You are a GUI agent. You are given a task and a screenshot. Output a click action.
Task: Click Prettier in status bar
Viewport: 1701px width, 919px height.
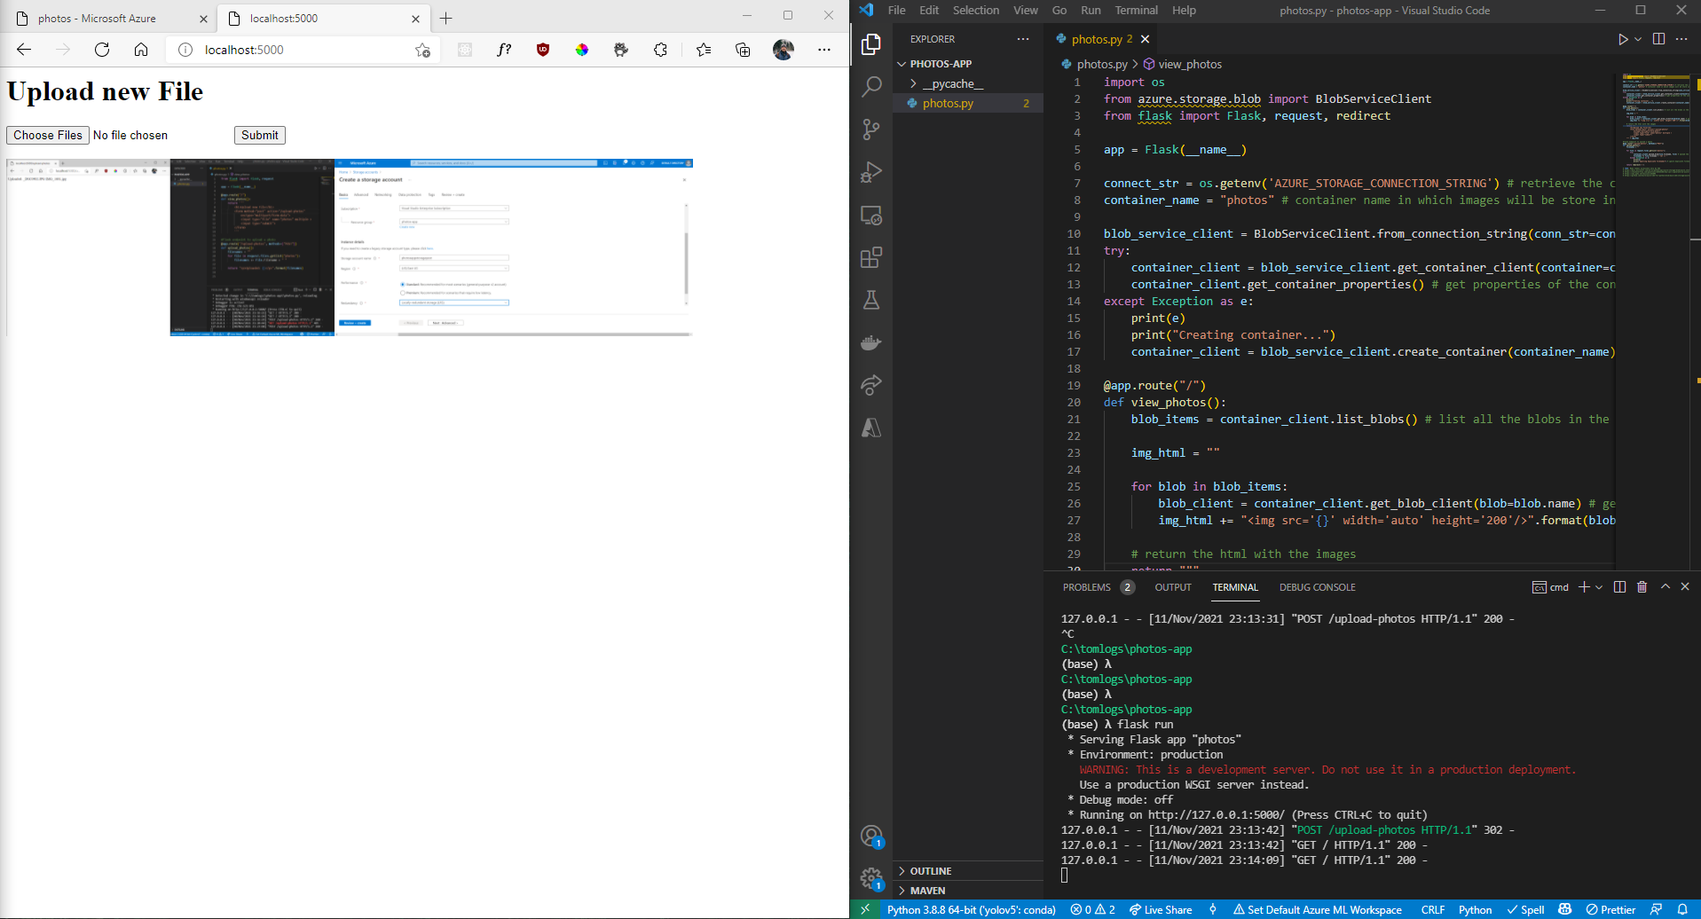pos(1610,910)
